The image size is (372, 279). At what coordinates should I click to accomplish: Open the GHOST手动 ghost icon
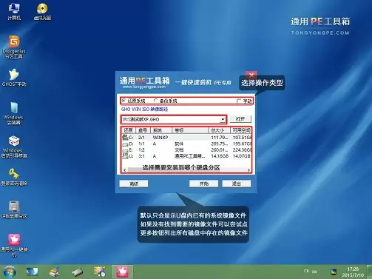click(14, 78)
